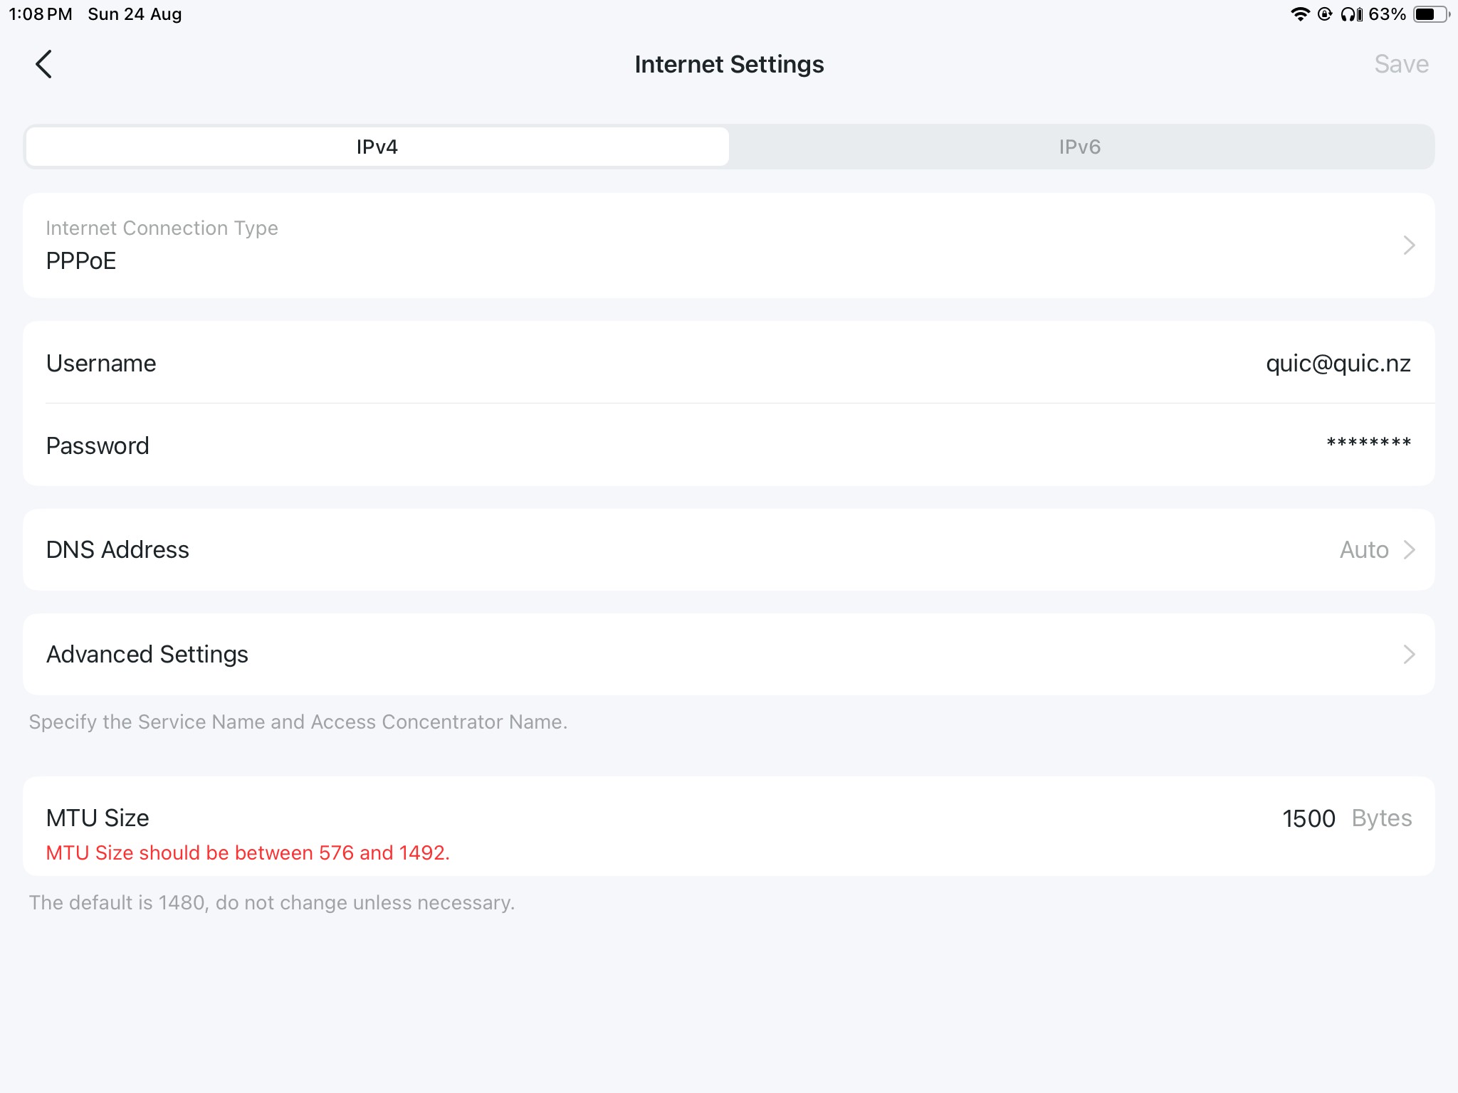Expand the Internet Connection Type chevron
This screenshot has height=1093, width=1458.
coord(1409,245)
